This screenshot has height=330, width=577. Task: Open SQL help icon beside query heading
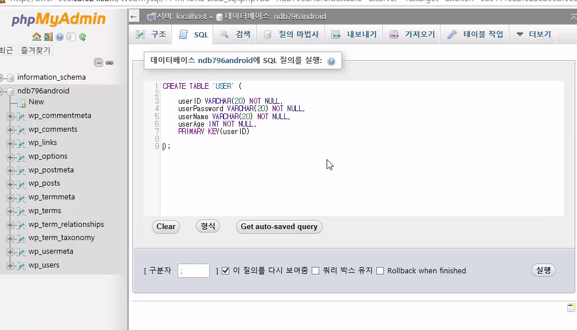click(x=331, y=61)
